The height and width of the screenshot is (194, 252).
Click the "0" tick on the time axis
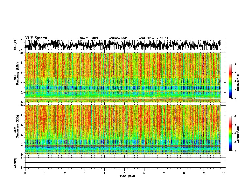click(x=25, y=173)
